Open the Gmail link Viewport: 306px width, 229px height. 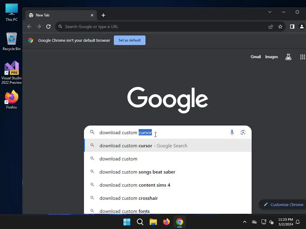tap(256, 57)
